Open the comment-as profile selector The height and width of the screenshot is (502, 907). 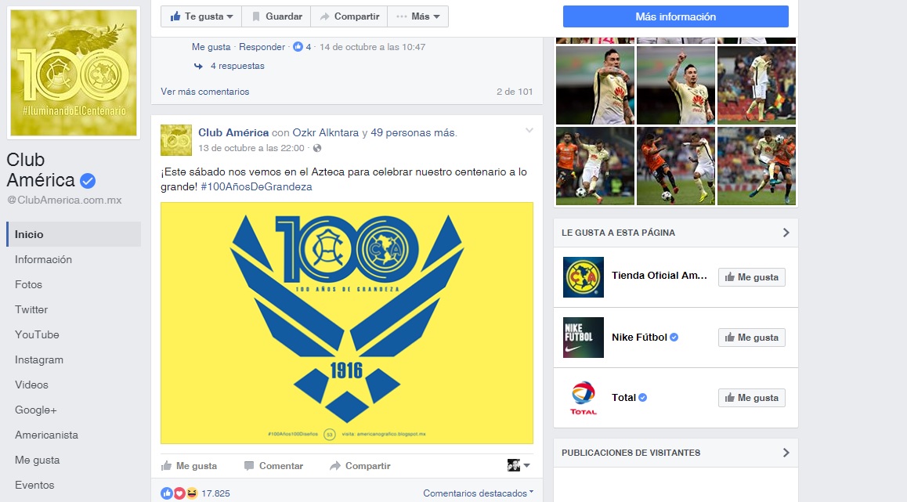[x=519, y=465]
